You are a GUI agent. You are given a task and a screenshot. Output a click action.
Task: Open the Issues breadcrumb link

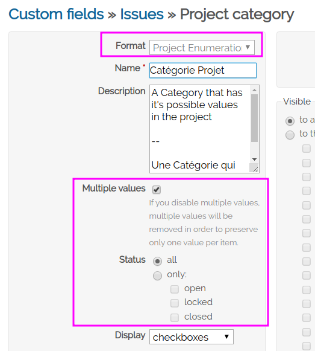[142, 14]
